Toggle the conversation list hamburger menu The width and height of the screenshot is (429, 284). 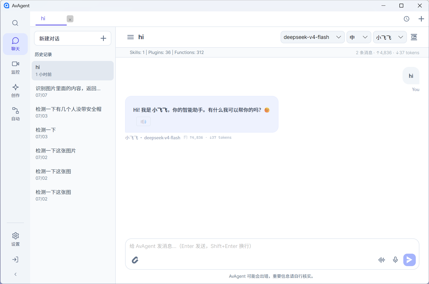click(131, 37)
